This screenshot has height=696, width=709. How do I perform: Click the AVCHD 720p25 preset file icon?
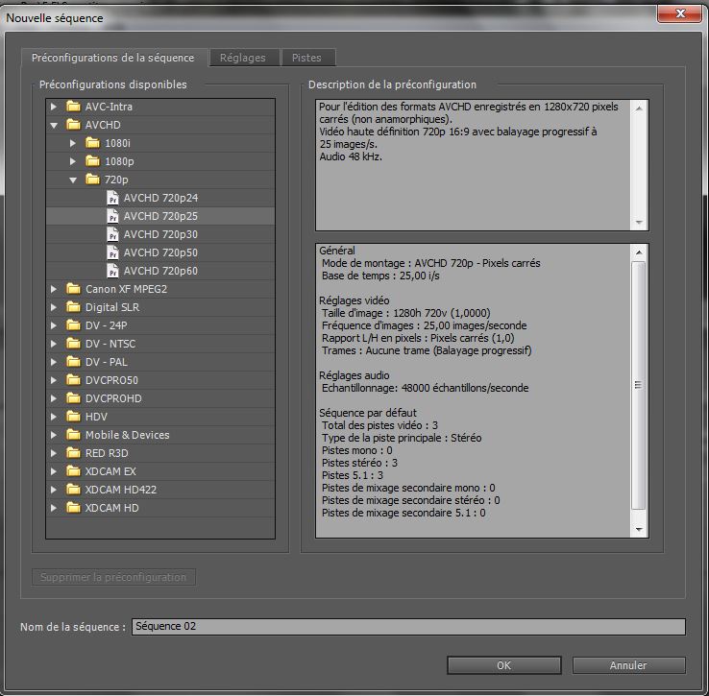tap(112, 216)
